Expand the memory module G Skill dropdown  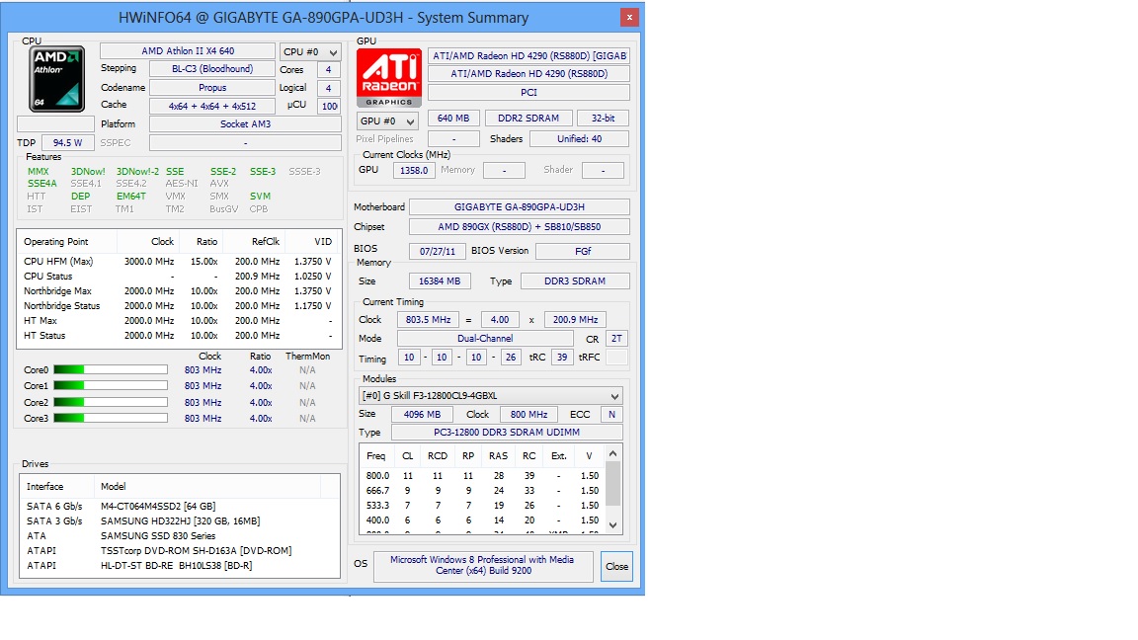(491, 395)
